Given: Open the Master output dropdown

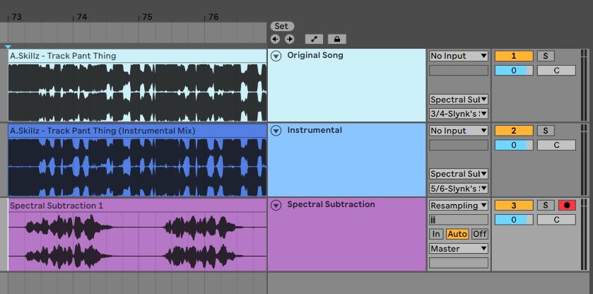Looking at the screenshot, I should tap(459, 249).
